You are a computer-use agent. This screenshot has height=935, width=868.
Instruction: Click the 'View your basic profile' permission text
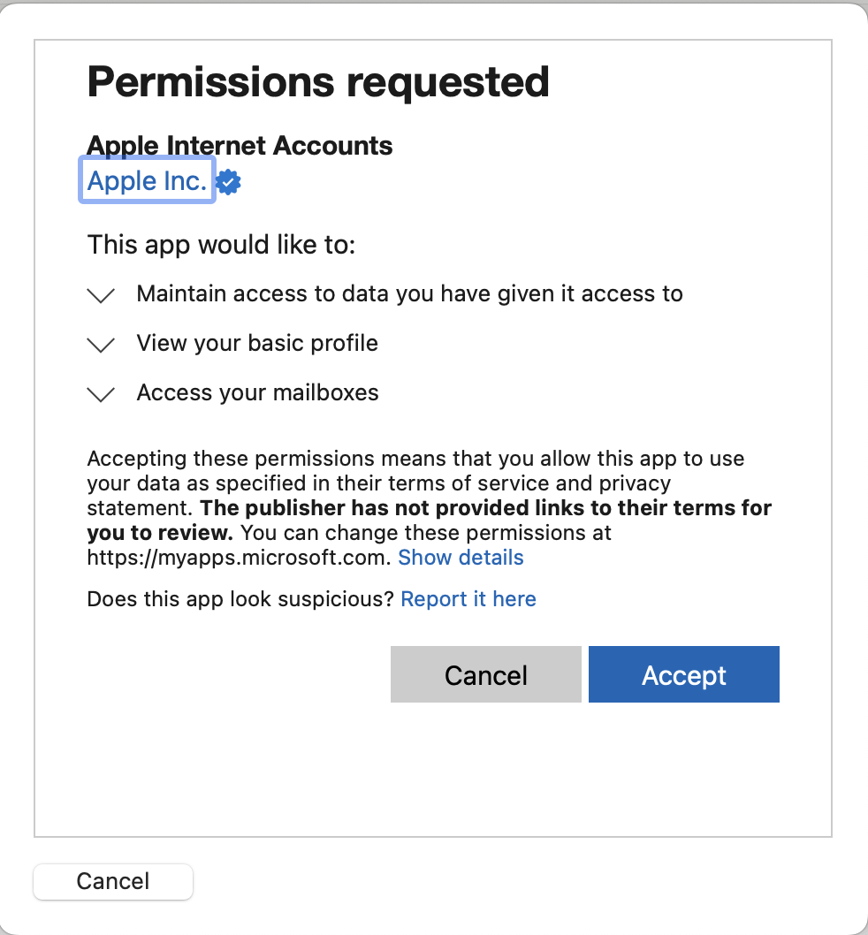coord(257,343)
